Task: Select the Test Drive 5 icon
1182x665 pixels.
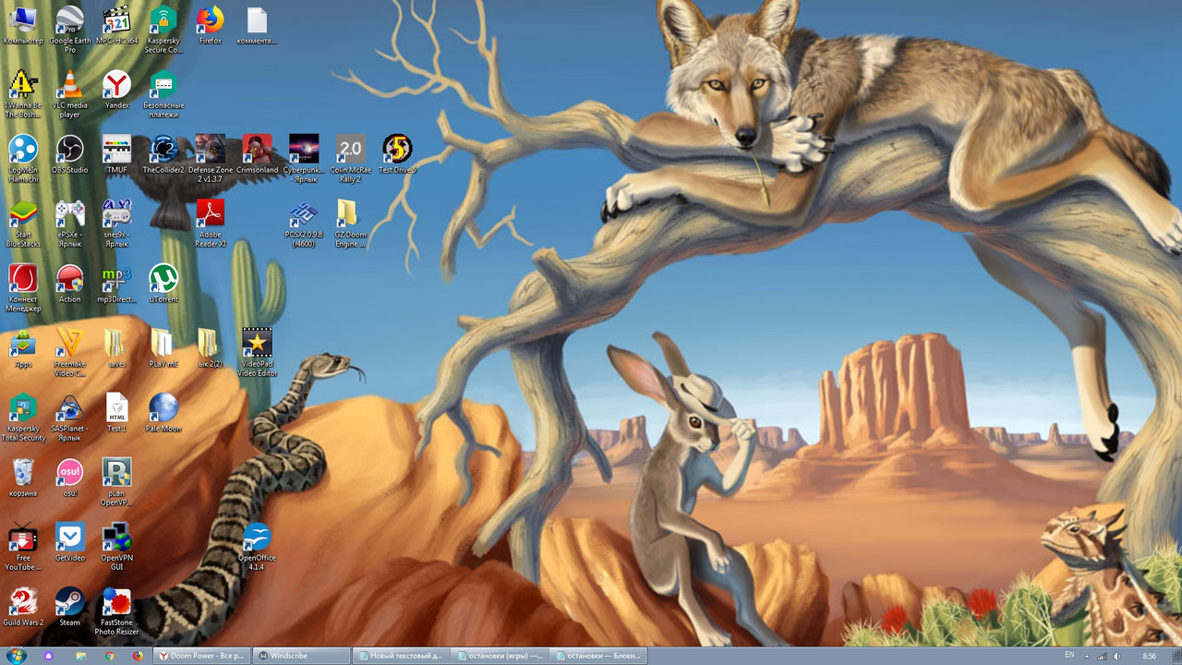Action: pyautogui.click(x=397, y=154)
